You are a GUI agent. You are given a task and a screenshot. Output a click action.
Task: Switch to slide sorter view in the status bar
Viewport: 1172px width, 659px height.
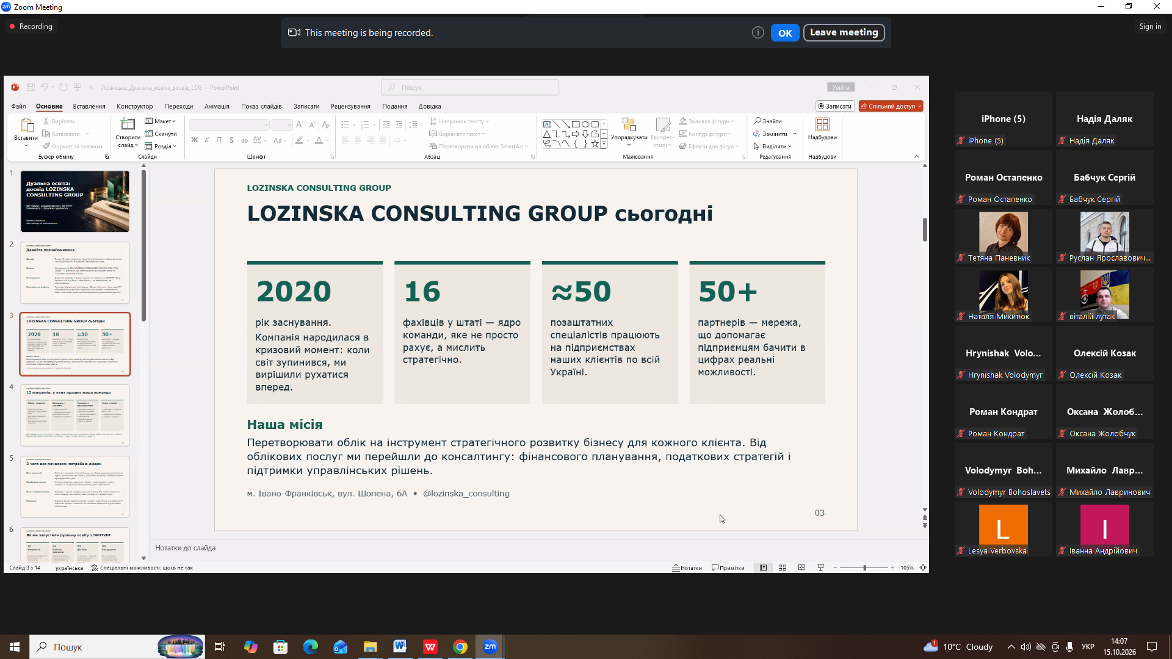point(783,567)
